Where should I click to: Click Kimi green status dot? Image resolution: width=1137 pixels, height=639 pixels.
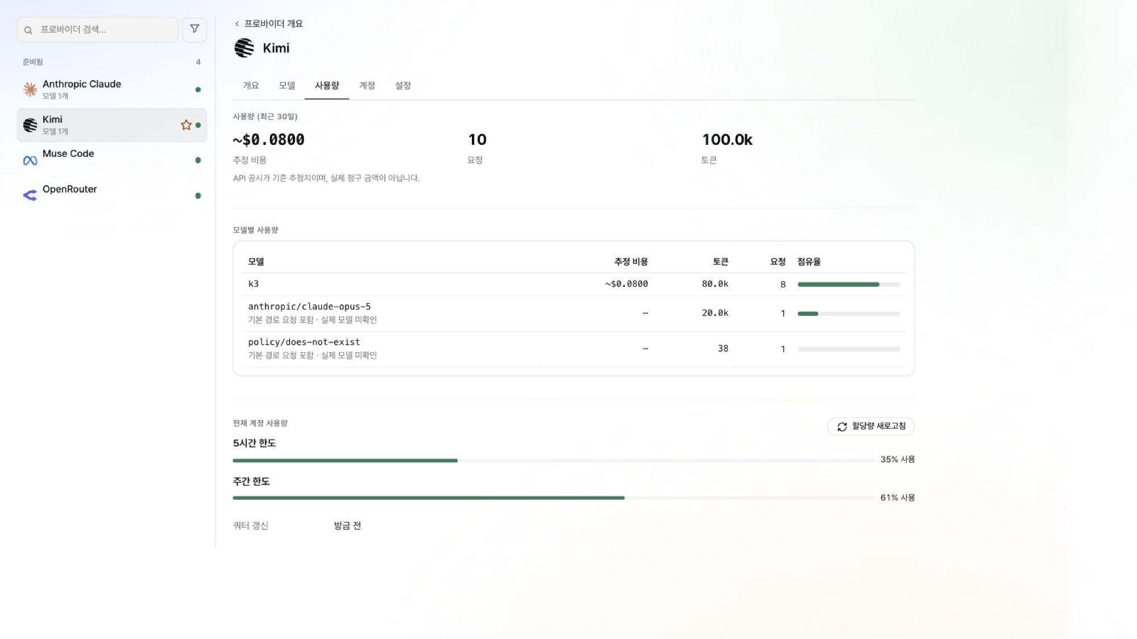coord(198,125)
